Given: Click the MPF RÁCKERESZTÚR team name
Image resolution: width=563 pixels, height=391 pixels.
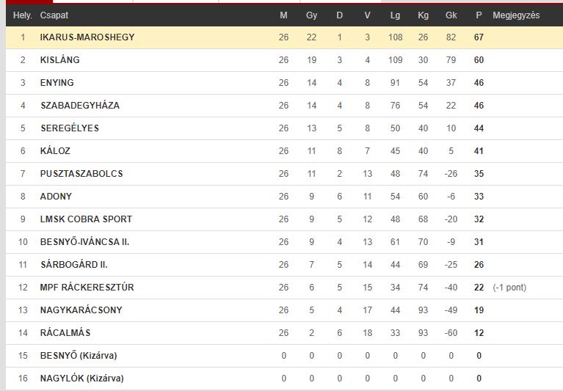Looking at the screenshot, I should point(87,288).
